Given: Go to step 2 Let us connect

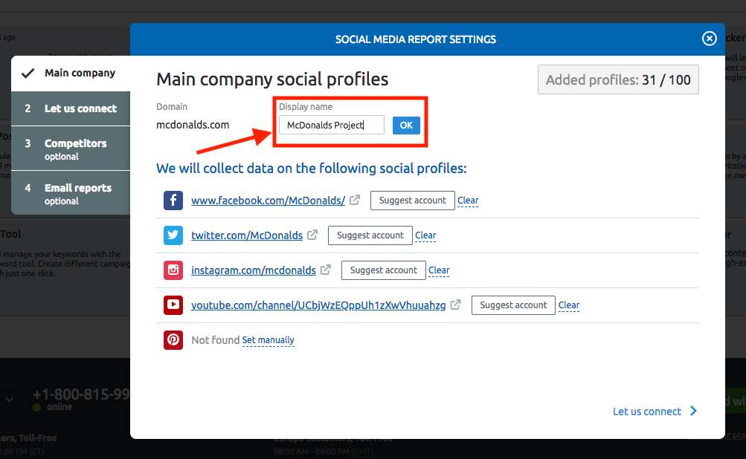Looking at the screenshot, I should 71,108.
